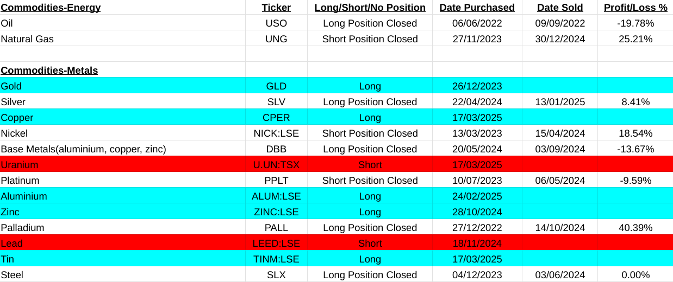The height and width of the screenshot is (282, 673).
Task: Click the Natural Gas row label
Action: [27, 39]
